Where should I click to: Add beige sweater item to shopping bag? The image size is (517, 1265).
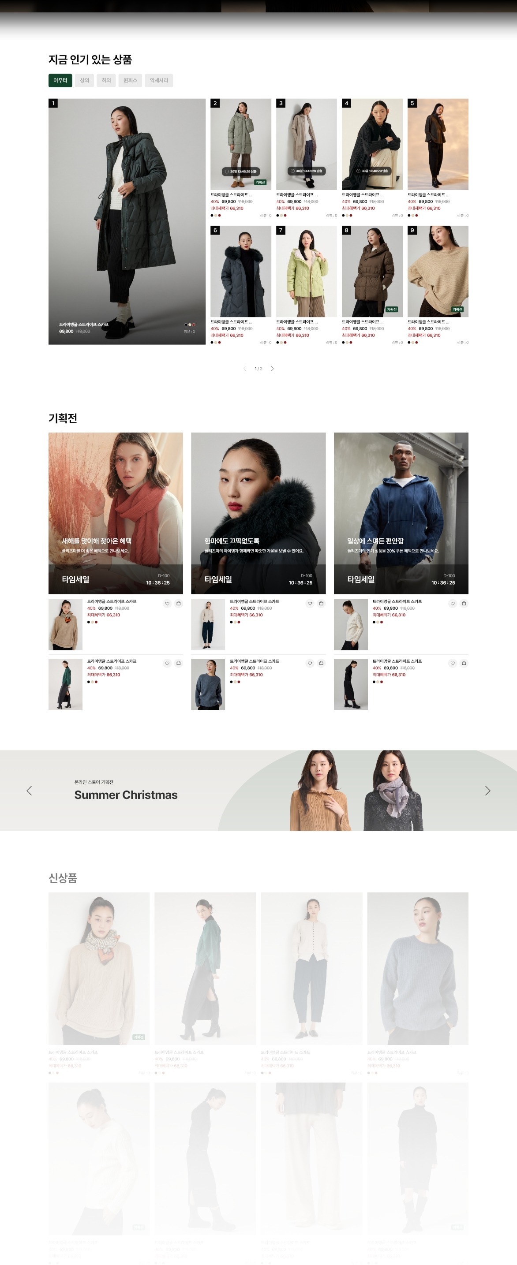tap(178, 604)
